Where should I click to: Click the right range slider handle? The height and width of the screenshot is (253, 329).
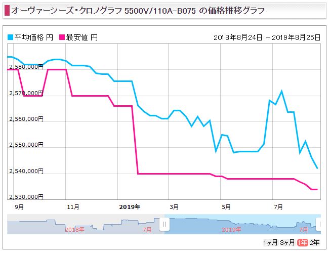coord(319,224)
